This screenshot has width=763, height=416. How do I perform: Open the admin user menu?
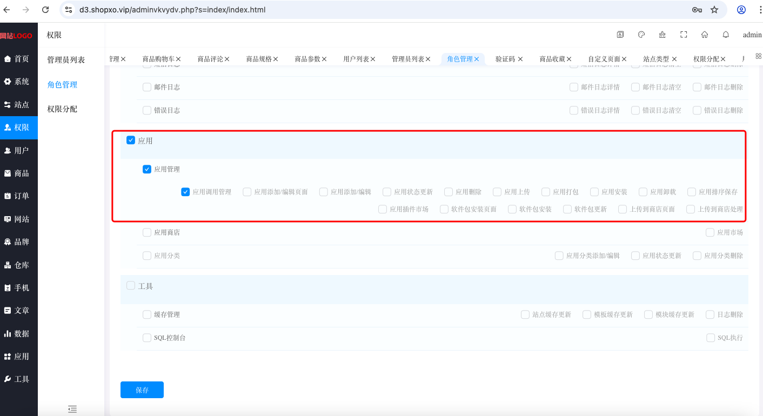coord(752,35)
